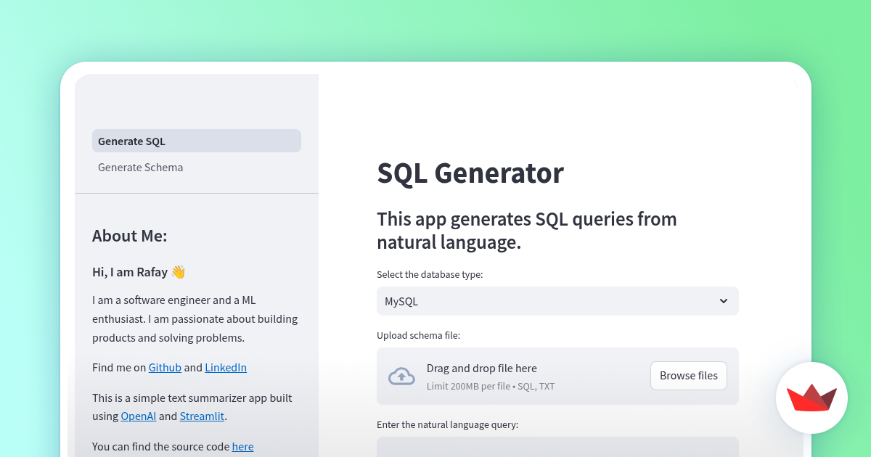The height and width of the screenshot is (457, 871).
Task: Open the source code via the 'here' link
Action: (242, 446)
